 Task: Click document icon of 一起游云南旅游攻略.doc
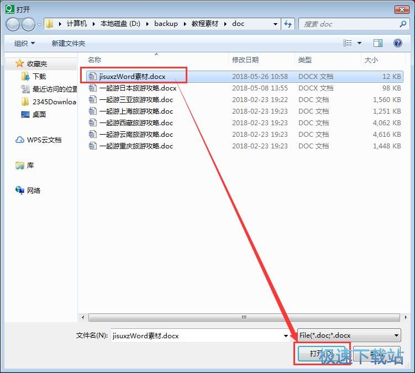click(x=93, y=134)
